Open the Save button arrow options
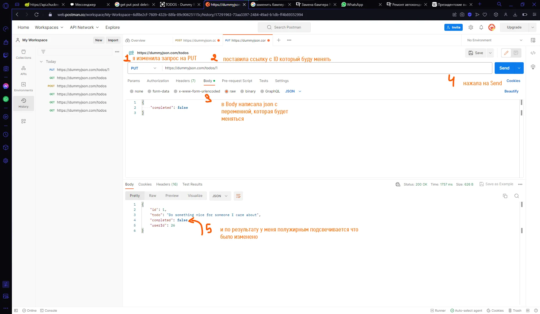Image resolution: width=540 pixels, height=314 pixels. click(490, 53)
